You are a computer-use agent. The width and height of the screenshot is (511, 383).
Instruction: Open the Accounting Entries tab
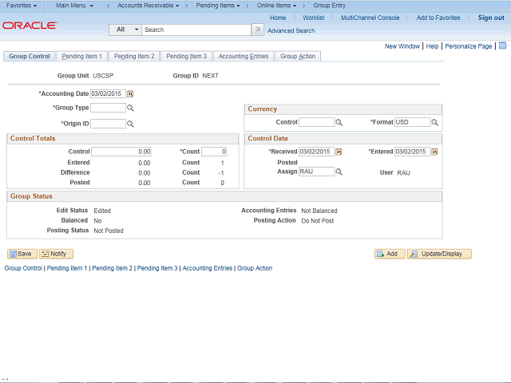(244, 57)
